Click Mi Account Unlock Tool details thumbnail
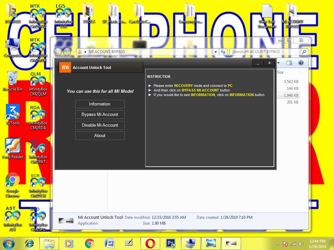Screen dimensions: 334x250 [x=66, y=221]
